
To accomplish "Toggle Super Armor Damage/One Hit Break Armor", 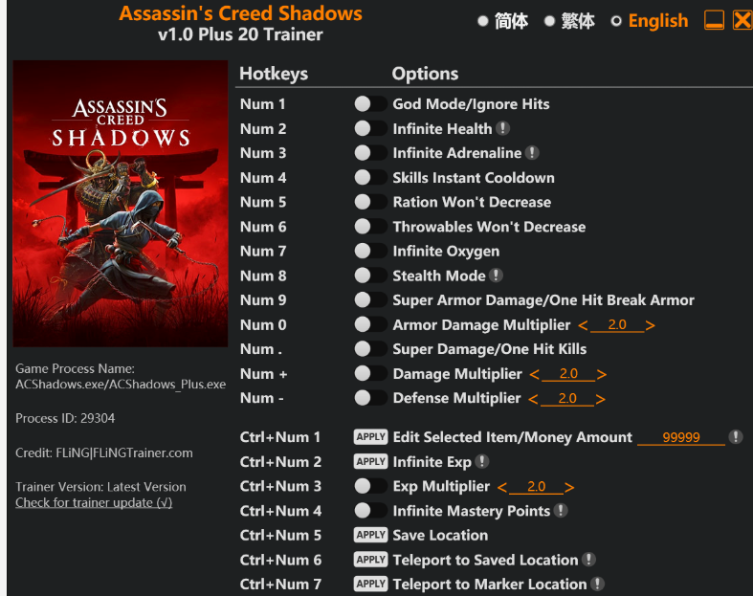I will 370,299.
